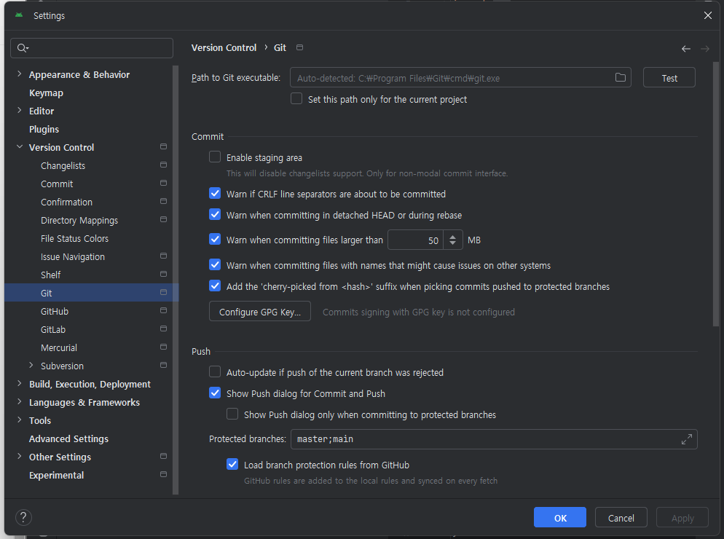Open Advanced Settings page
724x539 pixels.
(68, 438)
